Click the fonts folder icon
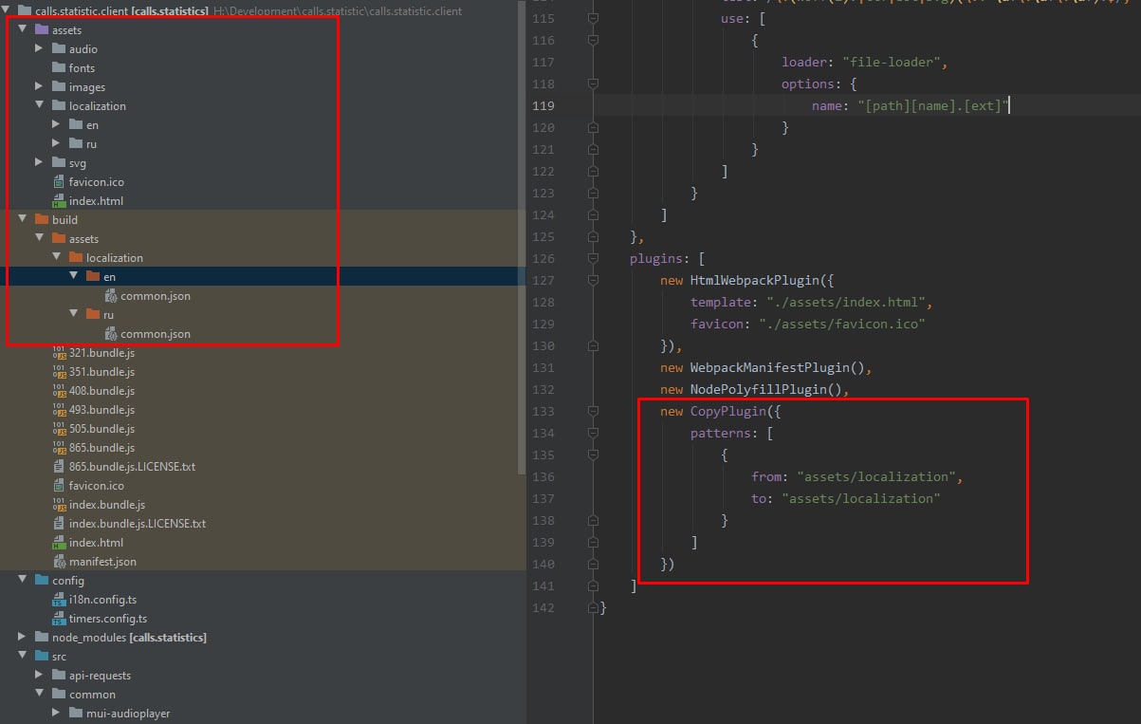 59,67
